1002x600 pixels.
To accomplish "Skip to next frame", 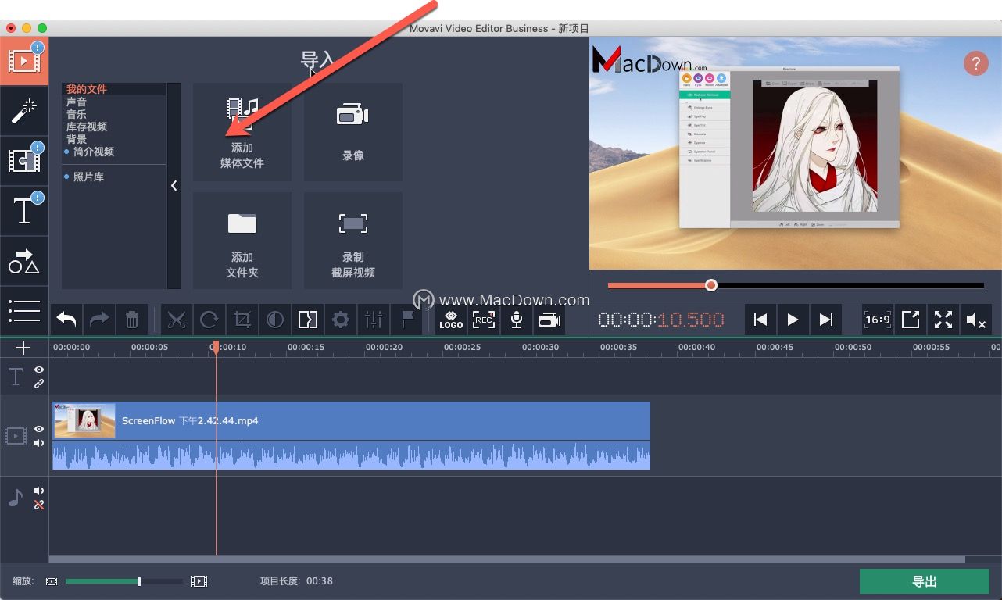I will (x=825, y=320).
